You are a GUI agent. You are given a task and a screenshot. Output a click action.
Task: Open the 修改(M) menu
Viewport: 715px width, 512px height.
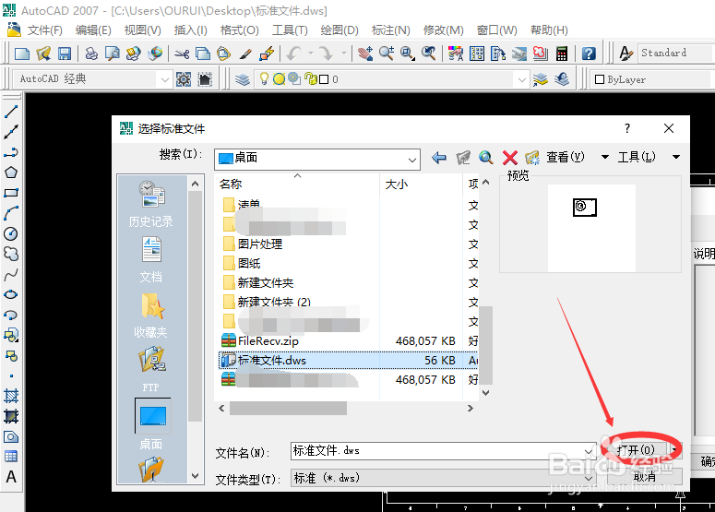(443, 30)
